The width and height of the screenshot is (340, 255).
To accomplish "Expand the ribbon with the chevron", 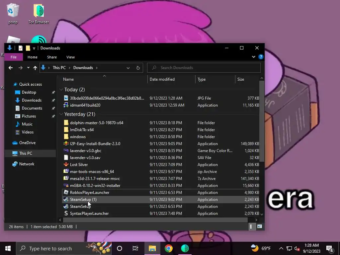I will 253,57.
